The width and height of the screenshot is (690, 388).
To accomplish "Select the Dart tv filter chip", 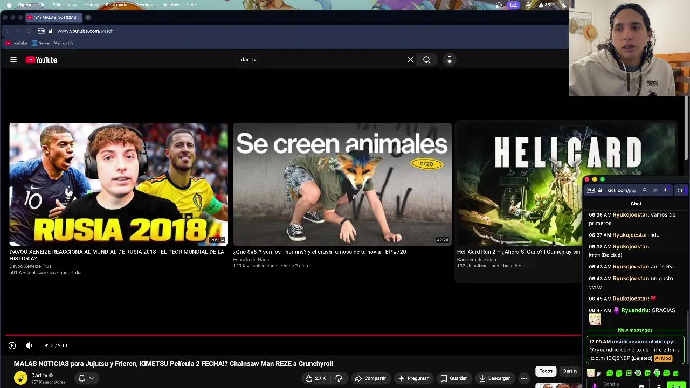I will (x=570, y=371).
